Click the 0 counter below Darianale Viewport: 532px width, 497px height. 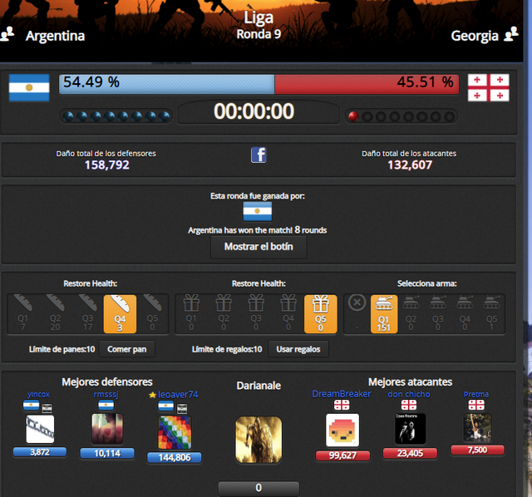[259, 488]
